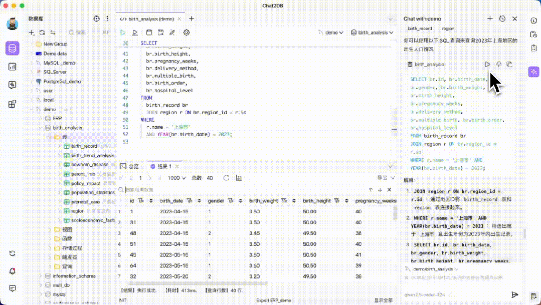This screenshot has height=305, width=541.
Task: Copy the chat-generated SQL snippet
Action: pos(509,64)
